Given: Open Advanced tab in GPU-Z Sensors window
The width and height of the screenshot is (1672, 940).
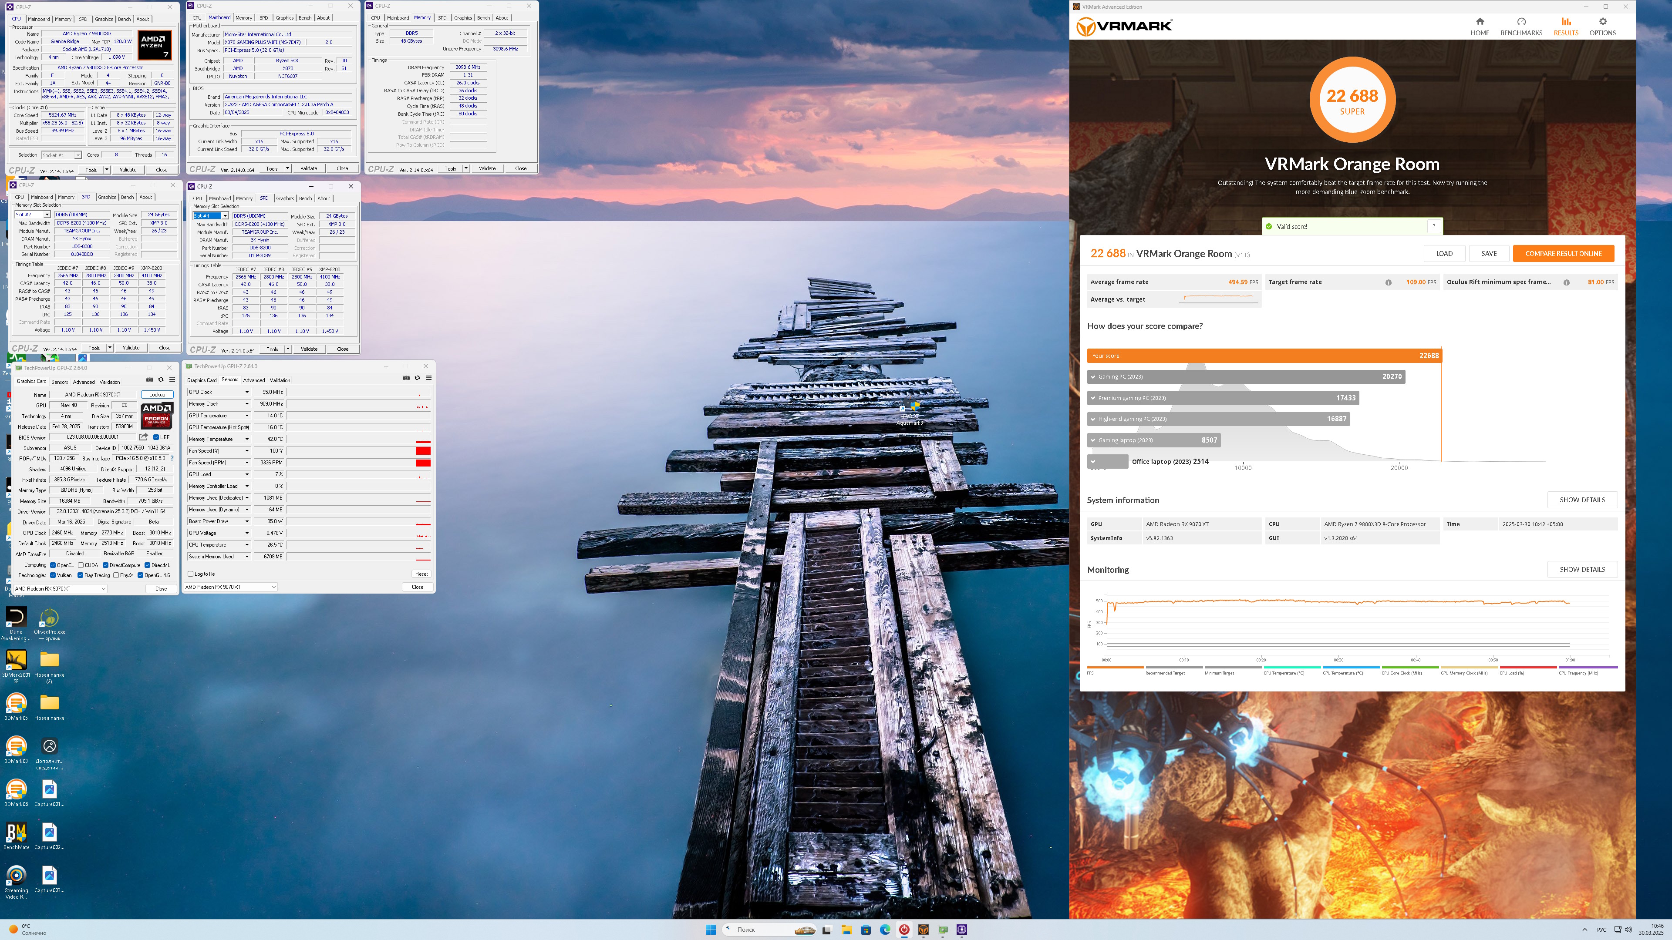Looking at the screenshot, I should point(254,380).
